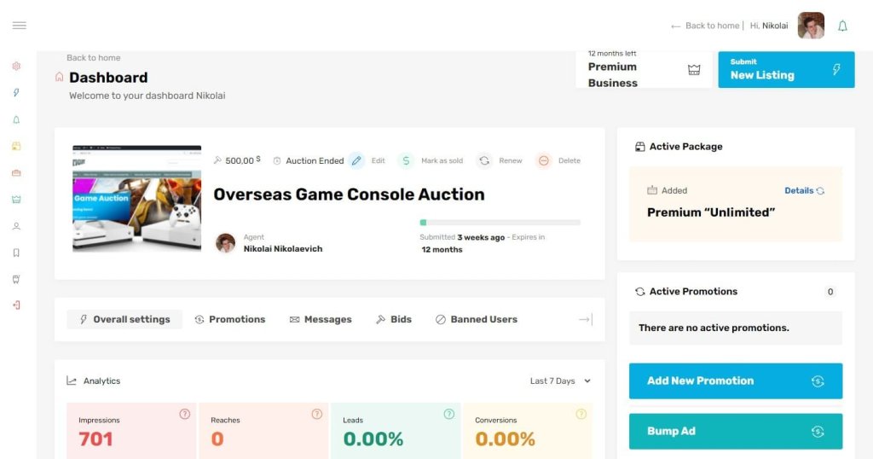Expand tabs with the arrow at right
The width and height of the screenshot is (873, 459).
pyautogui.click(x=586, y=319)
